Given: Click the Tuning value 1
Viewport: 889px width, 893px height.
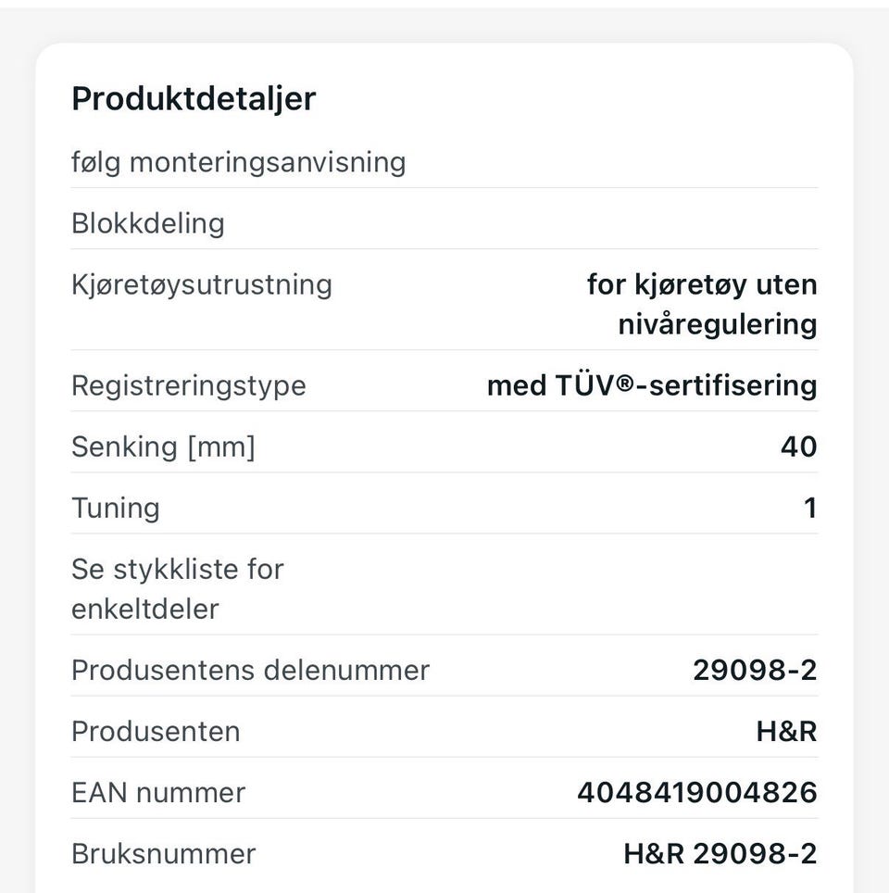Looking at the screenshot, I should (x=810, y=508).
